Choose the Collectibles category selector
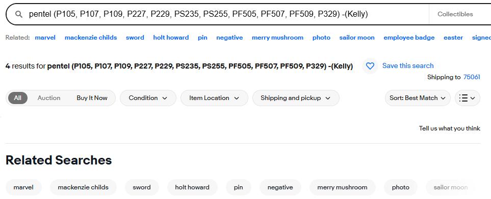This screenshot has height=199, width=491. [455, 14]
